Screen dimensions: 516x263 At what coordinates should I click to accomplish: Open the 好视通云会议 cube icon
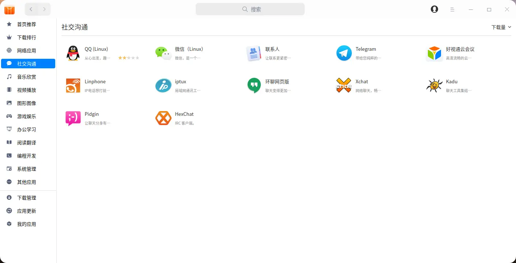tap(434, 53)
